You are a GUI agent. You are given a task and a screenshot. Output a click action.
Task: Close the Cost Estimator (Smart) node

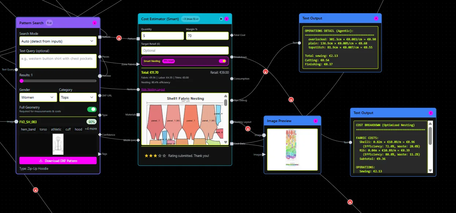(227, 19)
